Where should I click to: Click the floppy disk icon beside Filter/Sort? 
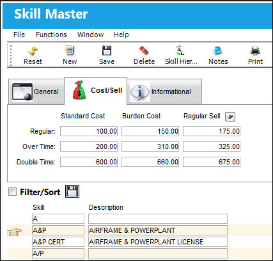[72, 191]
